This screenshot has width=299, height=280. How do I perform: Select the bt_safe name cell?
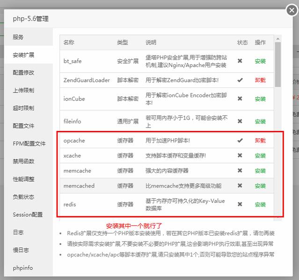click(73, 61)
